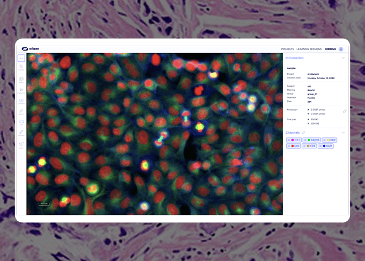The width and height of the screenshot is (365, 261).
Task: Click the witsee logo
Action: pyautogui.click(x=30, y=49)
